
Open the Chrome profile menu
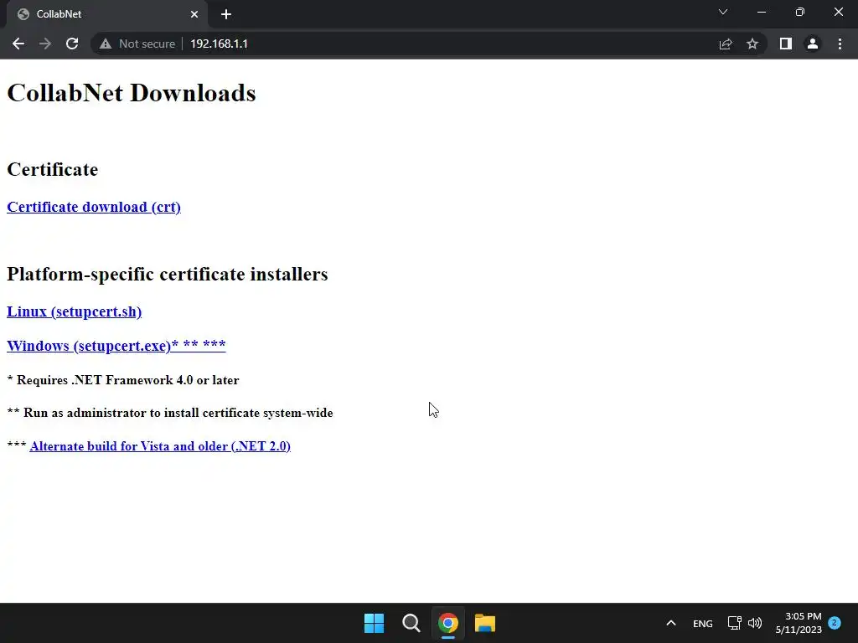[813, 44]
